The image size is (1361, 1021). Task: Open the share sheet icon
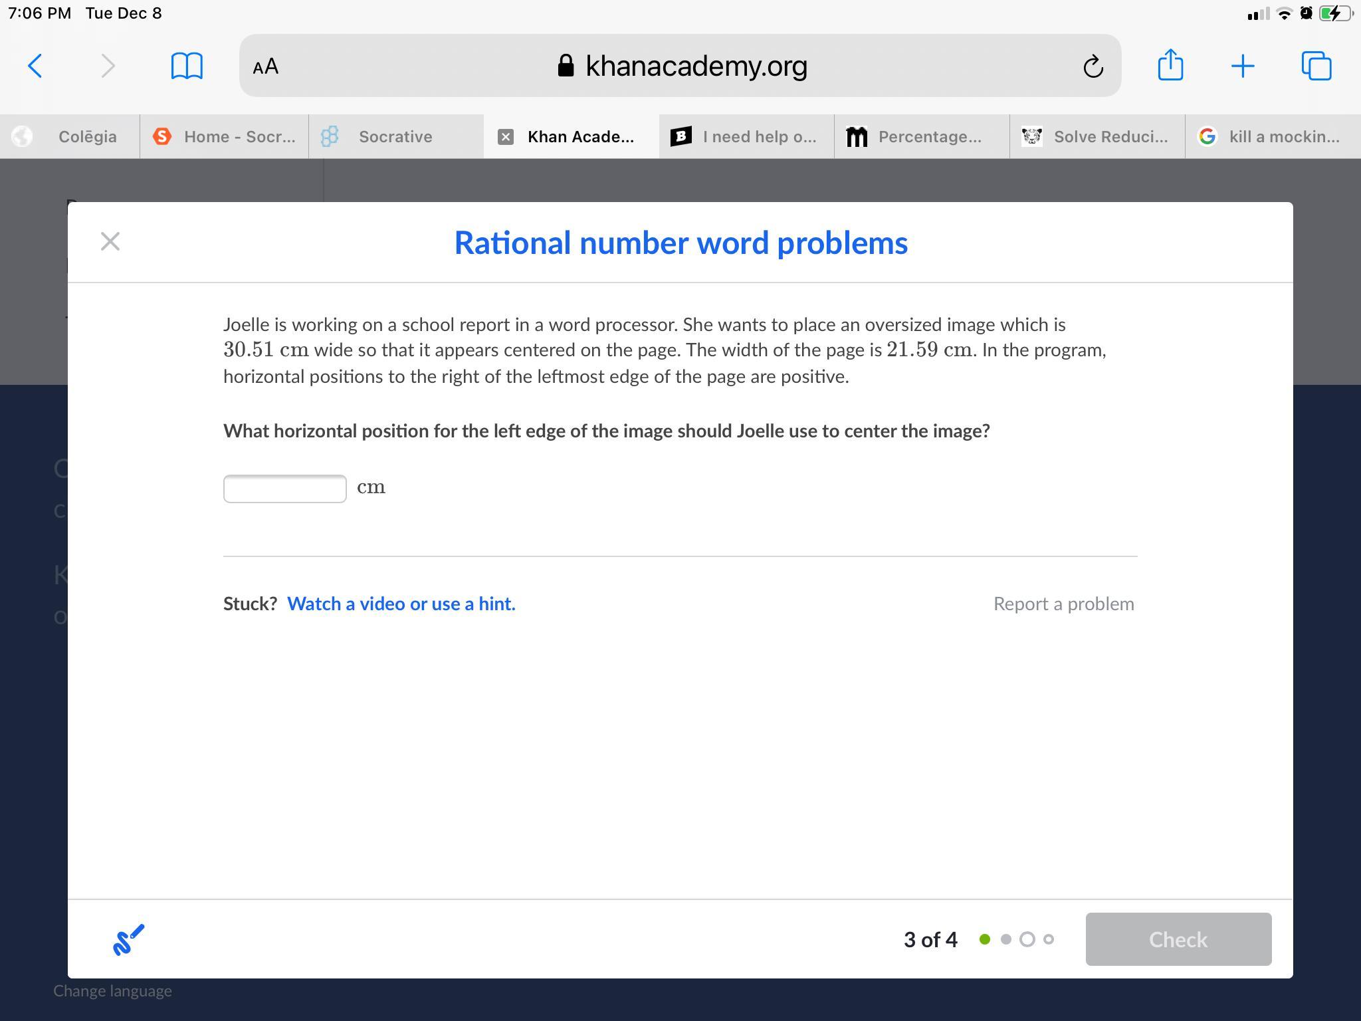[1170, 65]
